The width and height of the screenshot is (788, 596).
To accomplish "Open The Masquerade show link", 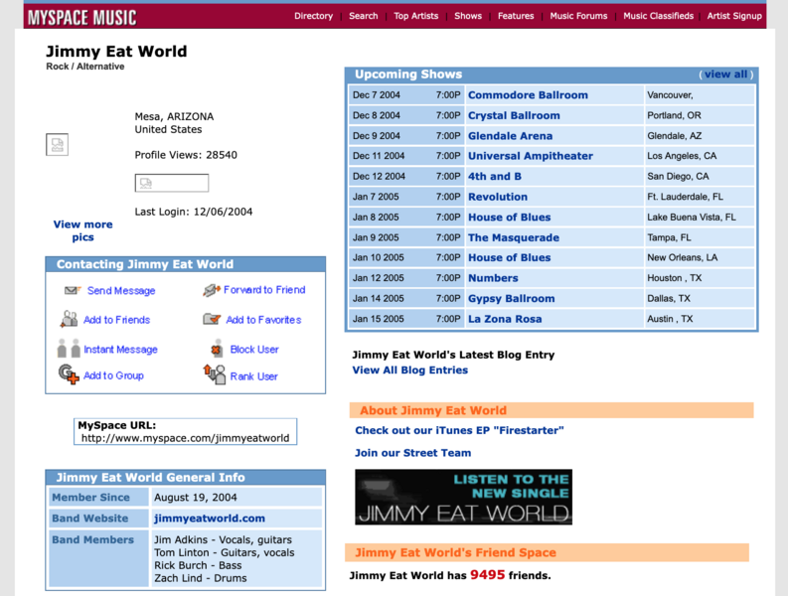I will tap(513, 237).
